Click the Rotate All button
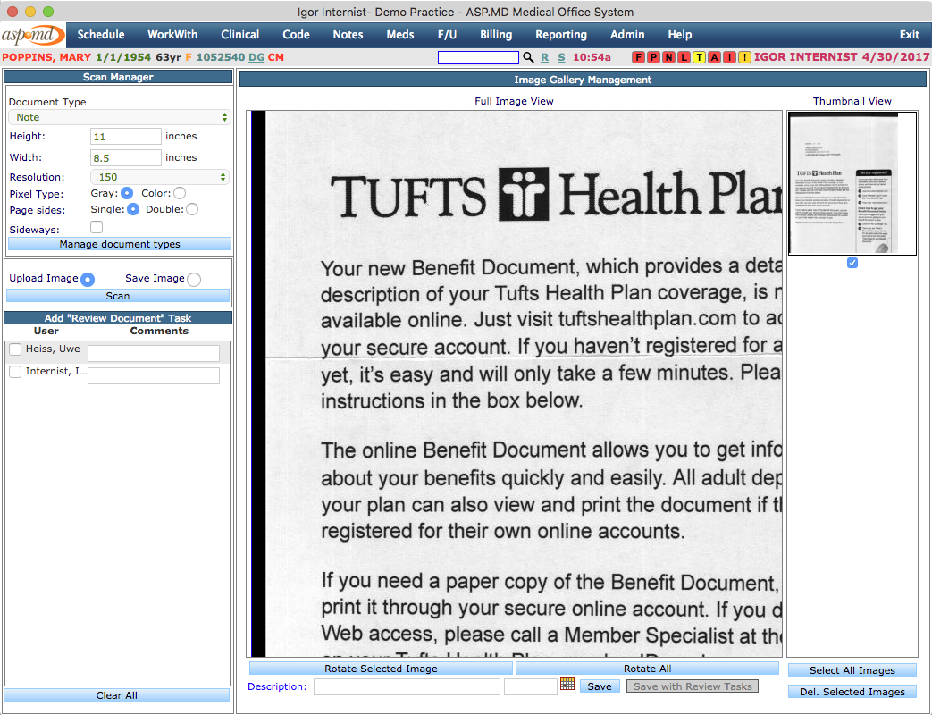The height and width of the screenshot is (715, 932). [x=647, y=668]
